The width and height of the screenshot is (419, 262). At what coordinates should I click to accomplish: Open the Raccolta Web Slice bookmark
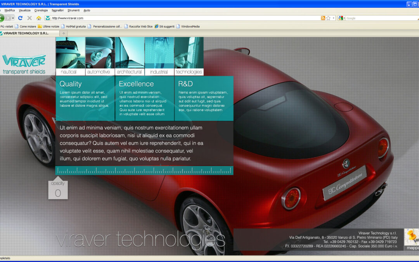pos(139,26)
